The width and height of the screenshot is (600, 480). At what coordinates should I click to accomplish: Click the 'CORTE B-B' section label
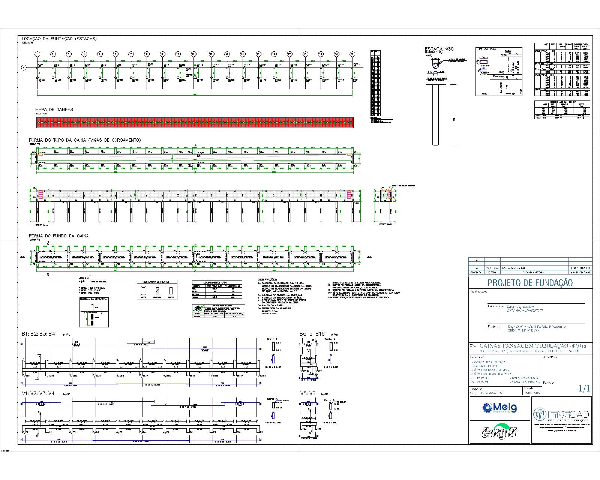click(x=385, y=224)
